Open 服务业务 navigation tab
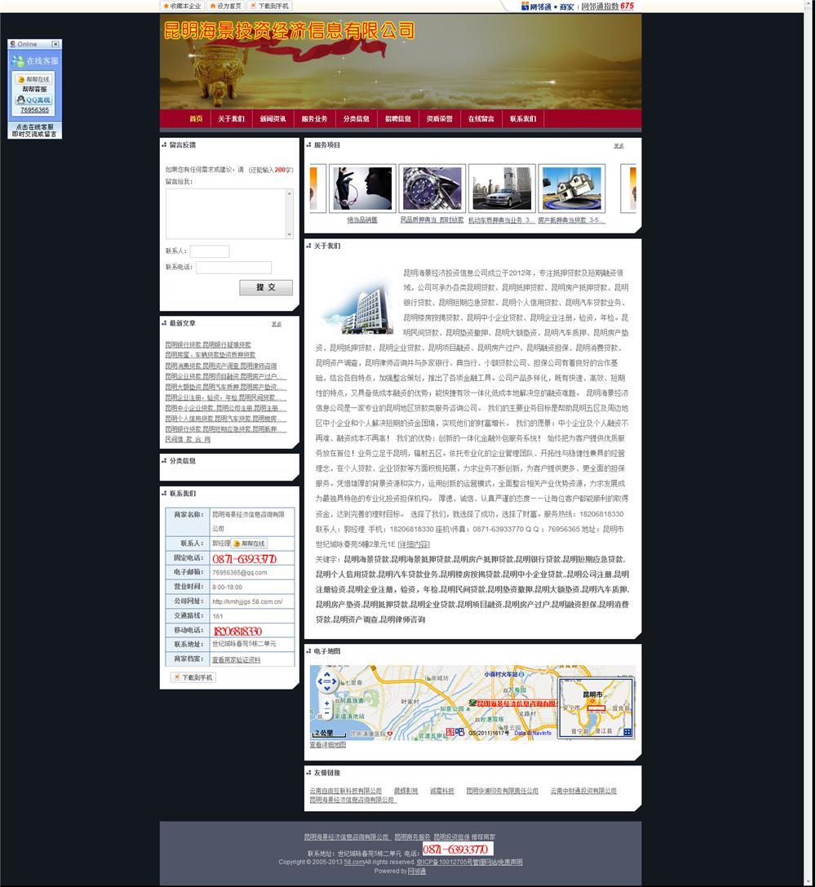This screenshot has height=887, width=816. pyautogui.click(x=314, y=119)
